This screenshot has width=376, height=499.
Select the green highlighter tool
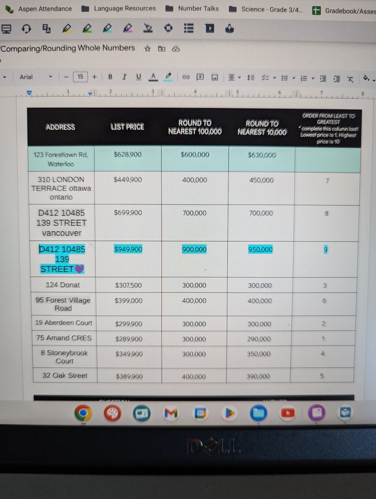tap(87, 28)
